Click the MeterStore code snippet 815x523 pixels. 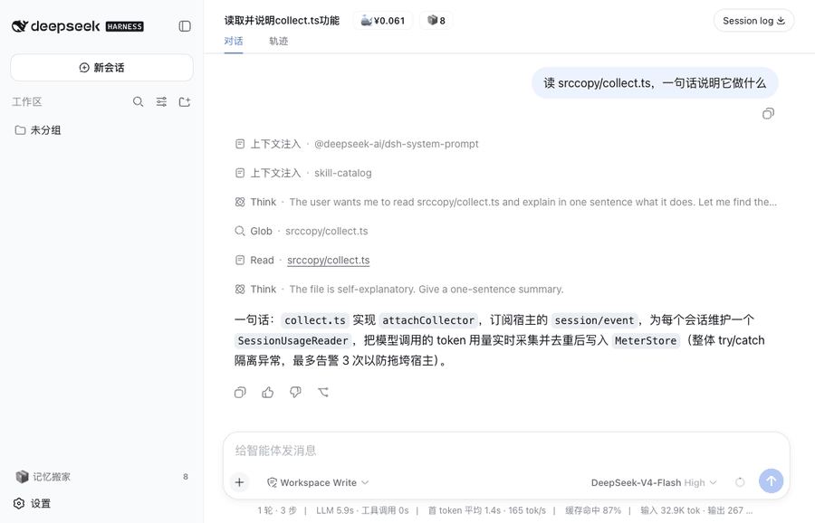646,341
